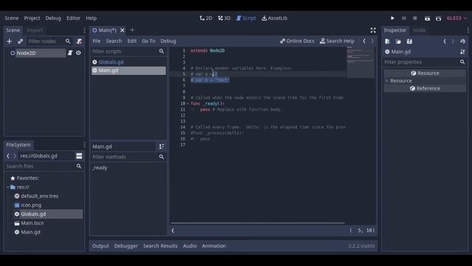Open Online Docs link
This screenshot has height=266, width=472.
[297, 41]
